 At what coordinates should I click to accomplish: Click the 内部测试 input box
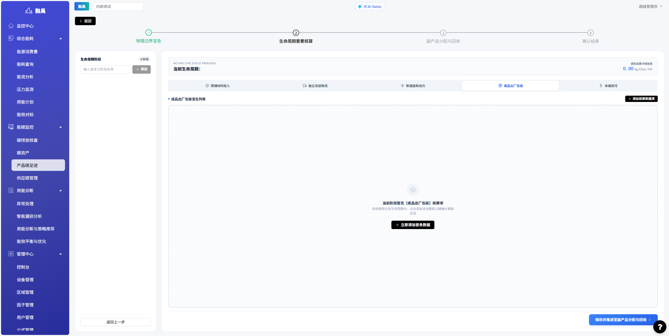pyautogui.click(x=118, y=7)
